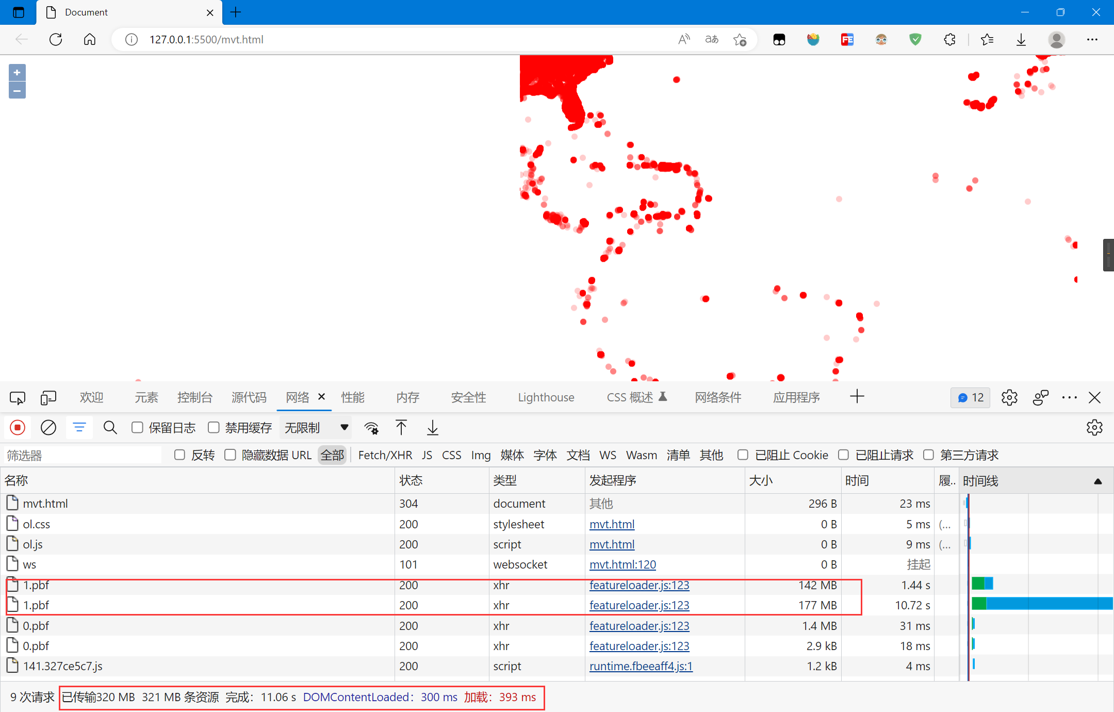1114x712 pixels.
Task: Click the browser address bar
Action: (x=407, y=39)
